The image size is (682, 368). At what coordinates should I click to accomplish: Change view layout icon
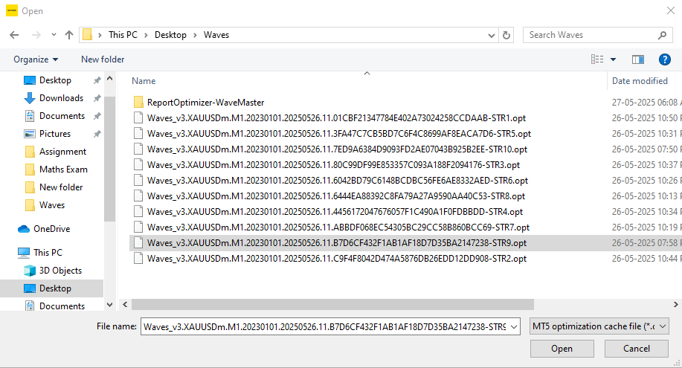[x=597, y=59]
